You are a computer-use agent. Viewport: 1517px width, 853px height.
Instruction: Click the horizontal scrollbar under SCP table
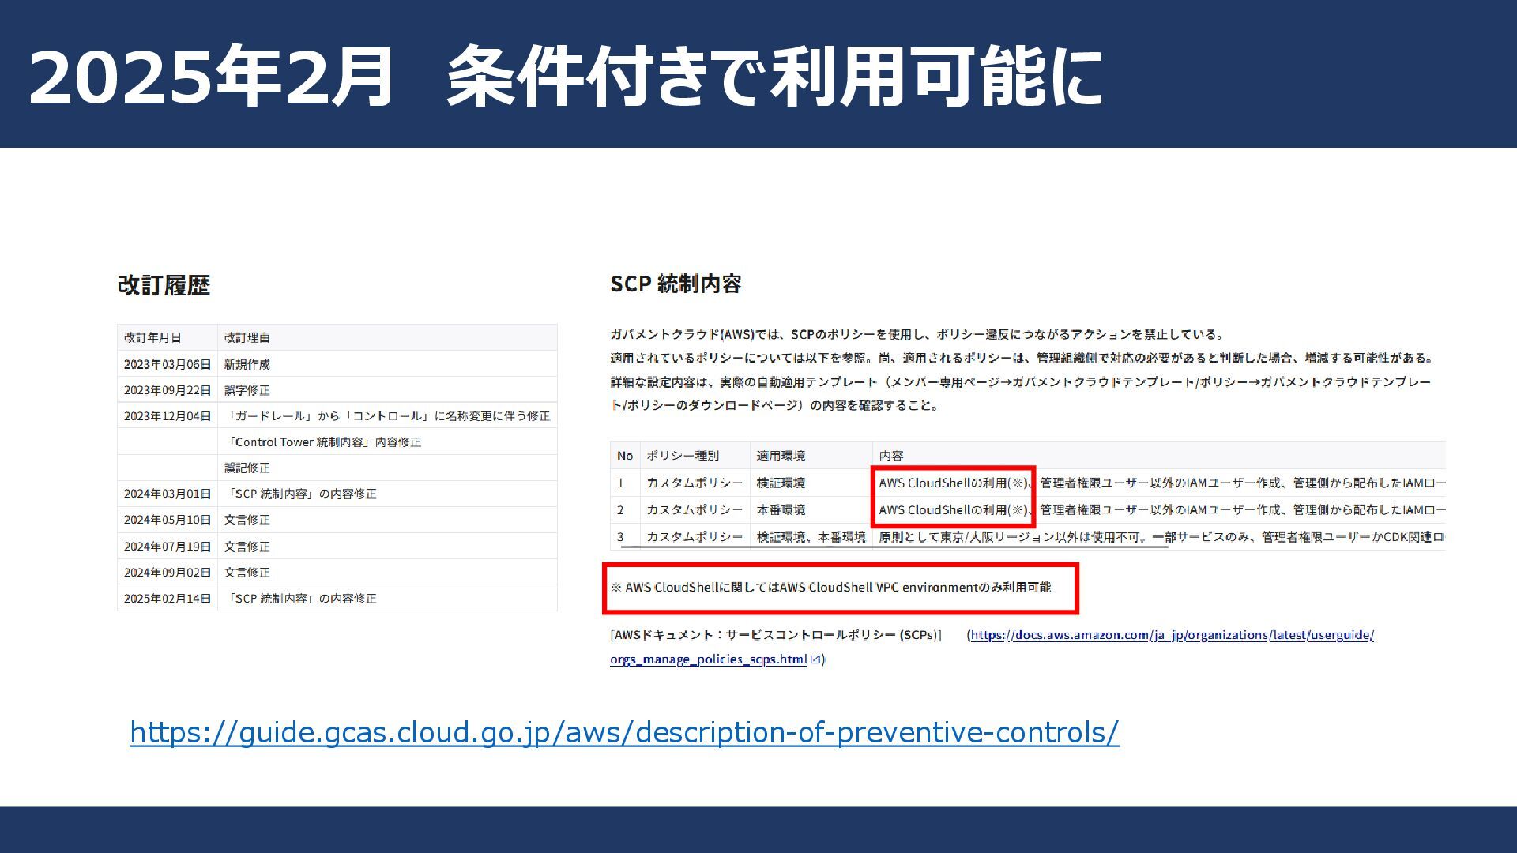tap(894, 546)
